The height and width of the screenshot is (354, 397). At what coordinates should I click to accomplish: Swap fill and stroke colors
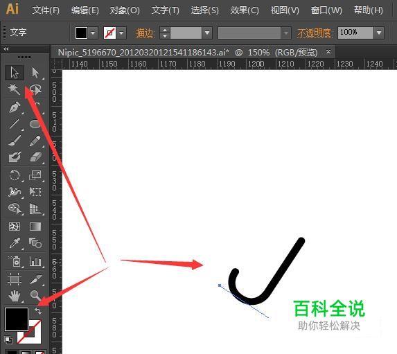(x=38, y=310)
